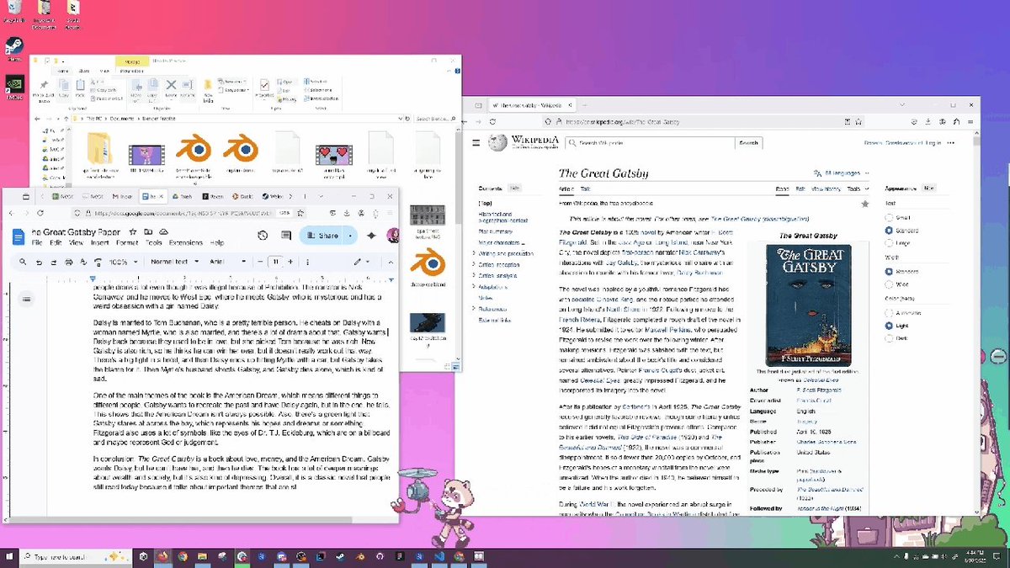Launch Gemini sparkle icon in Docs
Viewport: 1010px width, 568px height.
click(x=371, y=236)
